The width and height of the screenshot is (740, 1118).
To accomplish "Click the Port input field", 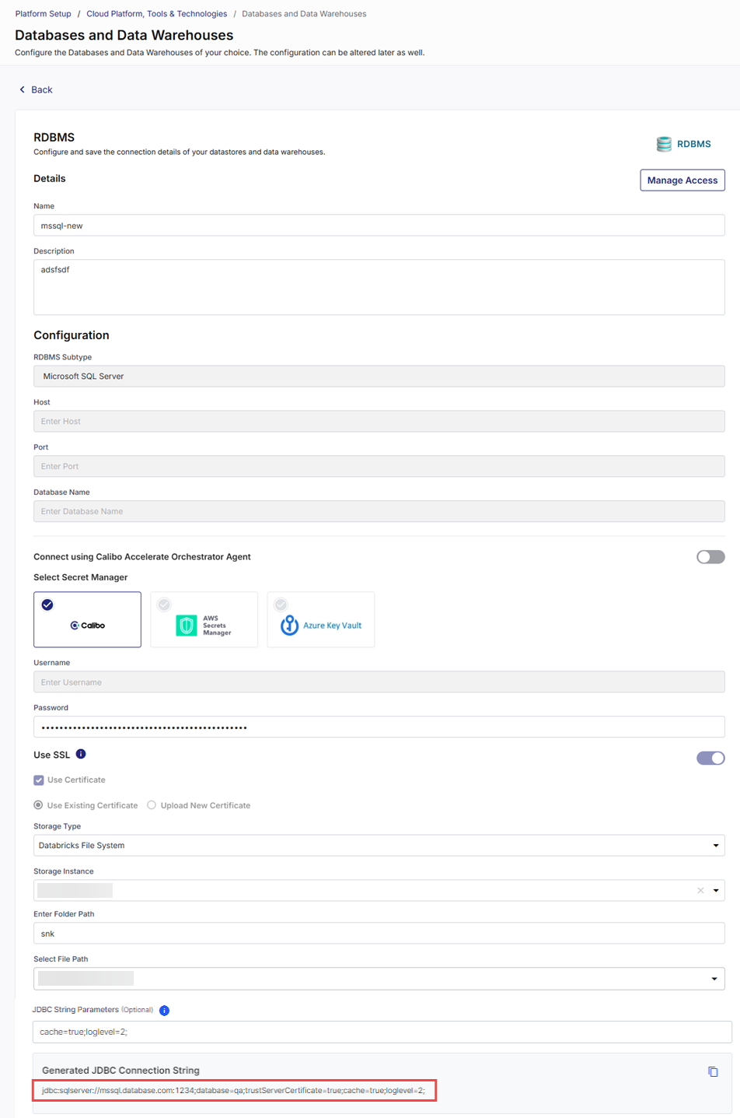I will coord(379,466).
